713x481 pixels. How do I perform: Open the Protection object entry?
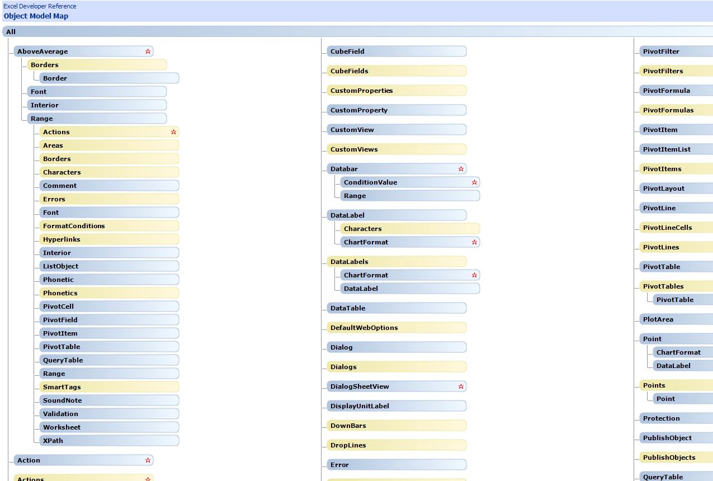tap(661, 418)
